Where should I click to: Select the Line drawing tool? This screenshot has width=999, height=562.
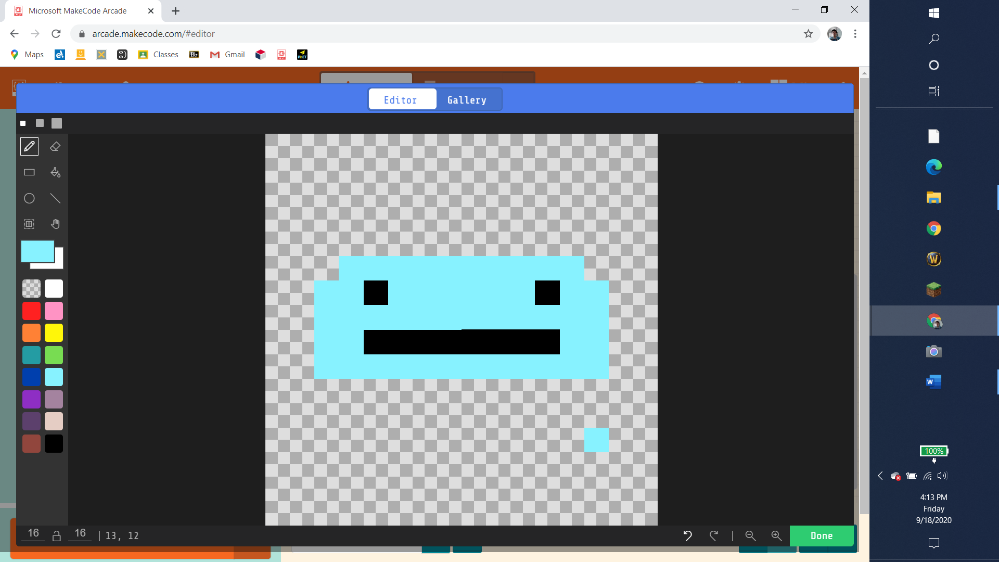[x=55, y=198]
